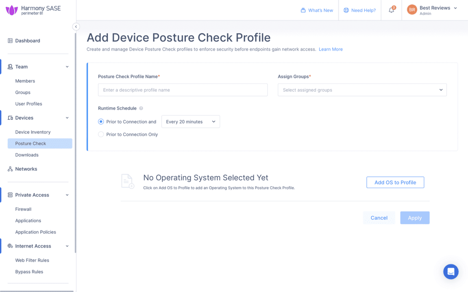Click the Private Access firewall icon
The width and height of the screenshot is (468, 292).
pyautogui.click(x=9, y=195)
